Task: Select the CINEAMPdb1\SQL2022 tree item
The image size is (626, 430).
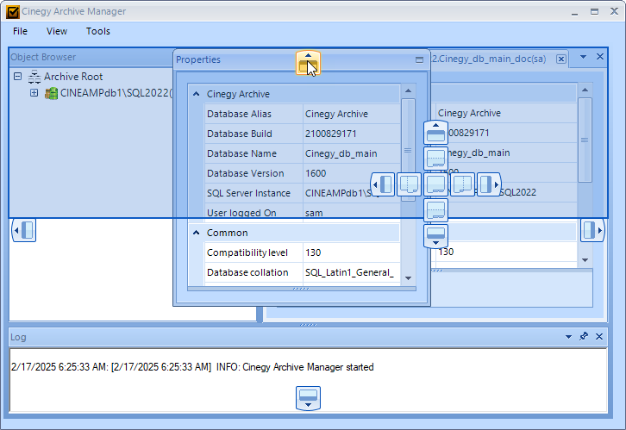Action: 116,93
